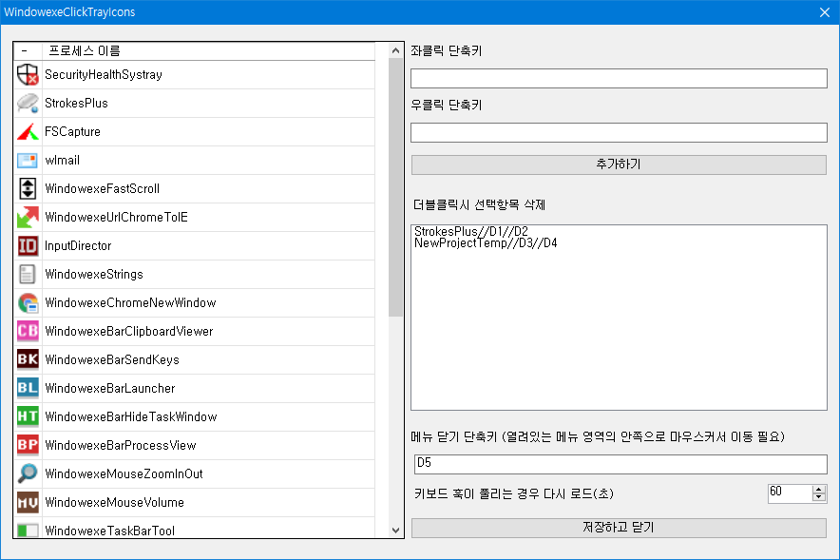Screen dimensions: 840x560
Task: Click the InputDirector ID icon
Action: [x=28, y=245]
